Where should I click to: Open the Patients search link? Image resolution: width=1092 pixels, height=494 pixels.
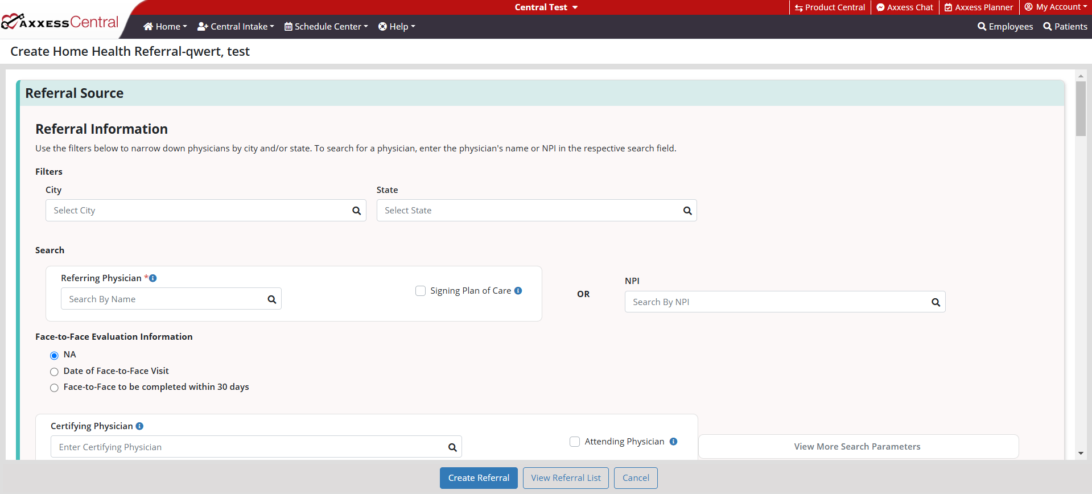1065,26
